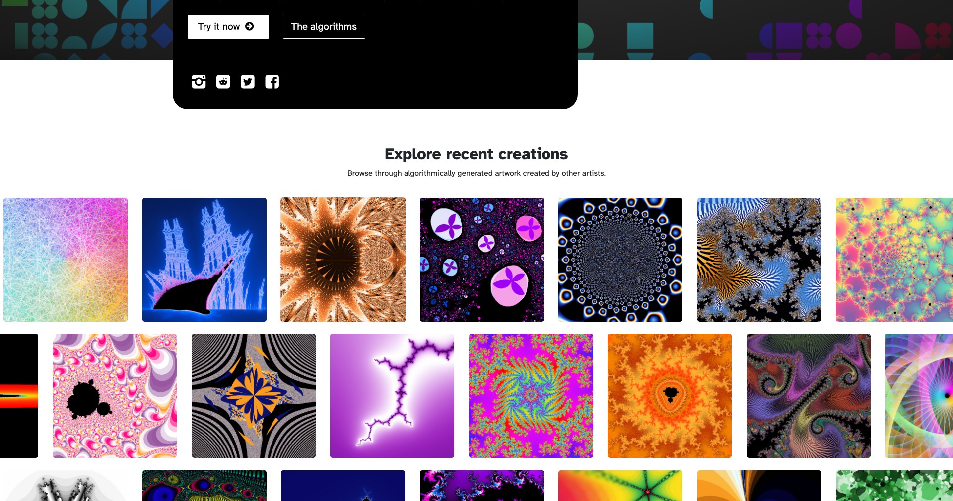Viewport: 953px width, 501px height.
Task: Open the Facebook social icon
Action: pos(272,82)
